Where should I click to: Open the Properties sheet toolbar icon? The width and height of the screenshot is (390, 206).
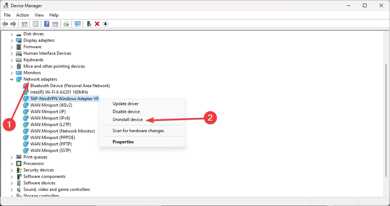click(x=35, y=24)
